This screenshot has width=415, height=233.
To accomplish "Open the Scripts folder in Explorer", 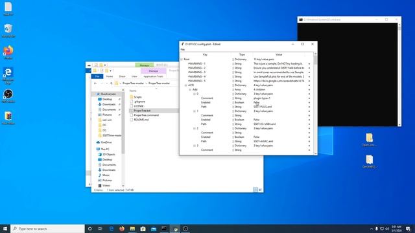I will (137, 97).
